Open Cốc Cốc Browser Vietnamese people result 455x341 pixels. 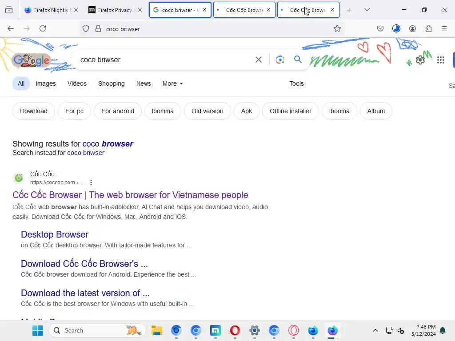coord(130,195)
